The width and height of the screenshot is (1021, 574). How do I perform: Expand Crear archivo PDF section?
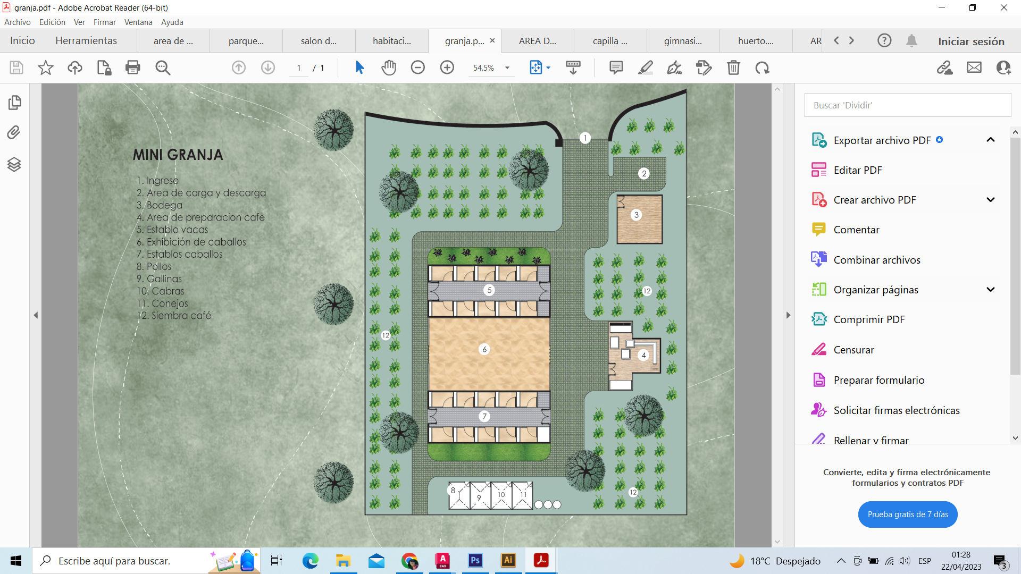pyautogui.click(x=990, y=200)
